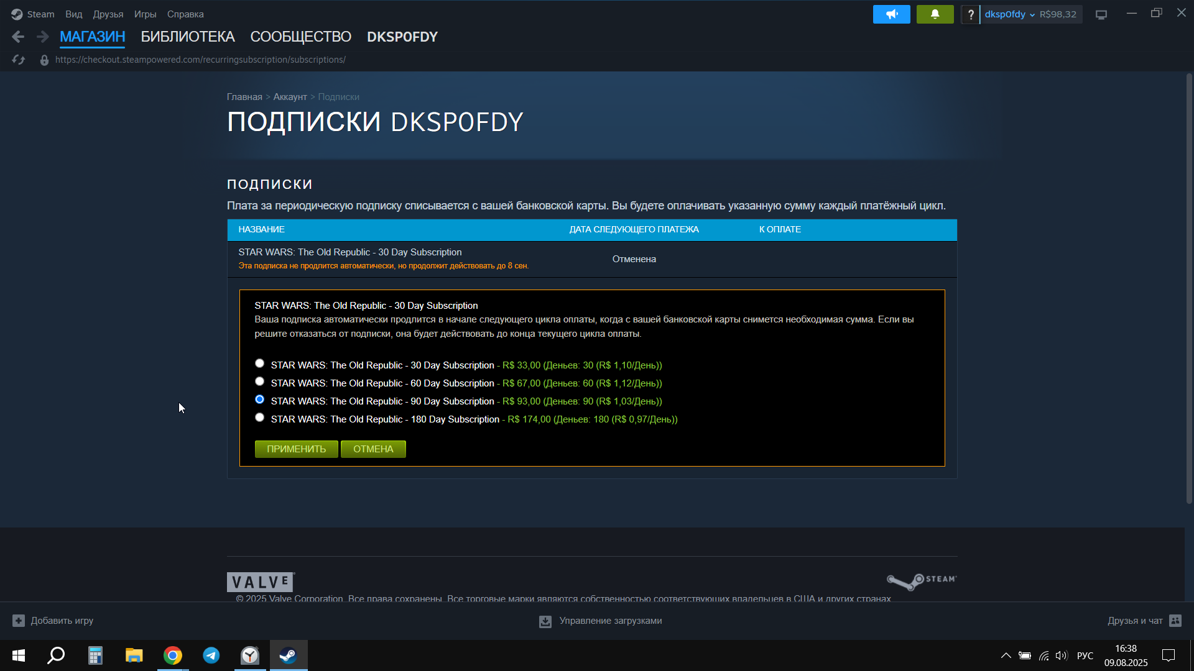
Task: Click the Steam logo in footer
Action: coord(922,581)
